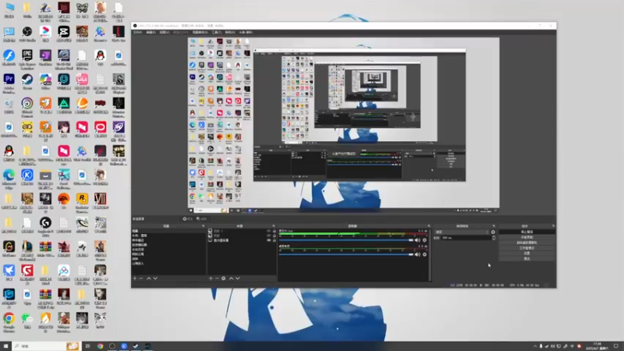
Task: Remove the selected source with the minus icon
Action: click(x=217, y=278)
